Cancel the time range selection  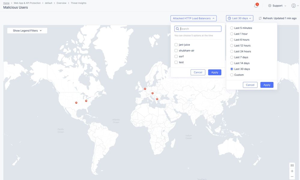point(250,85)
